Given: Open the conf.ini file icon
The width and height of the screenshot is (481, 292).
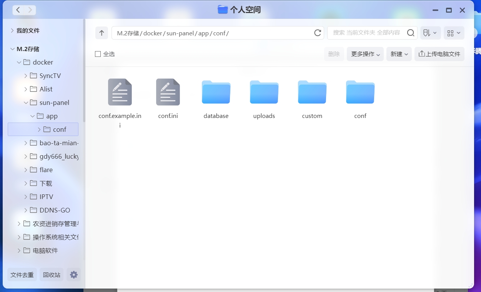Looking at the screenshot, I should (x=168, y=92).
